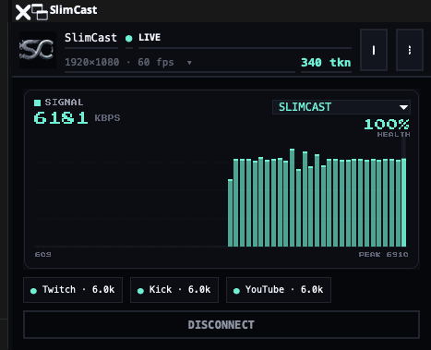
Task: Click the green live indicator dot
Action: click(x=129, y=39)
